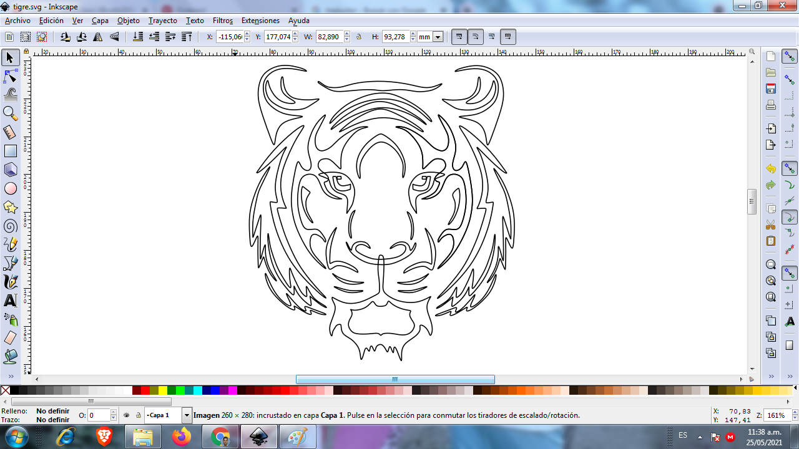799x449 pixels.
Task: Toggle the width/height ratio lock
Action: 359,37
